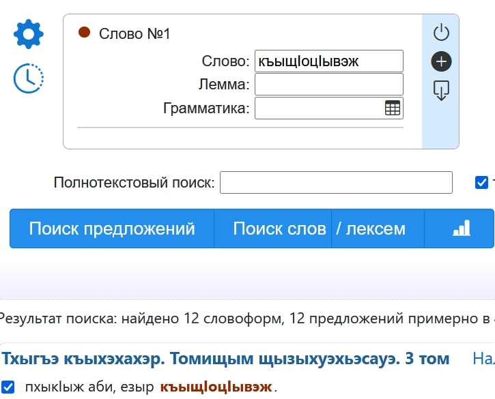Click the power icon for Слово №1
495x399 pixels.
(441, 32)
